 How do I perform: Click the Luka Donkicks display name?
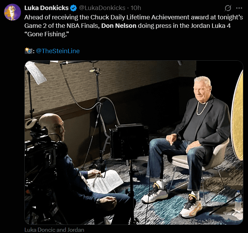(46, 8)
